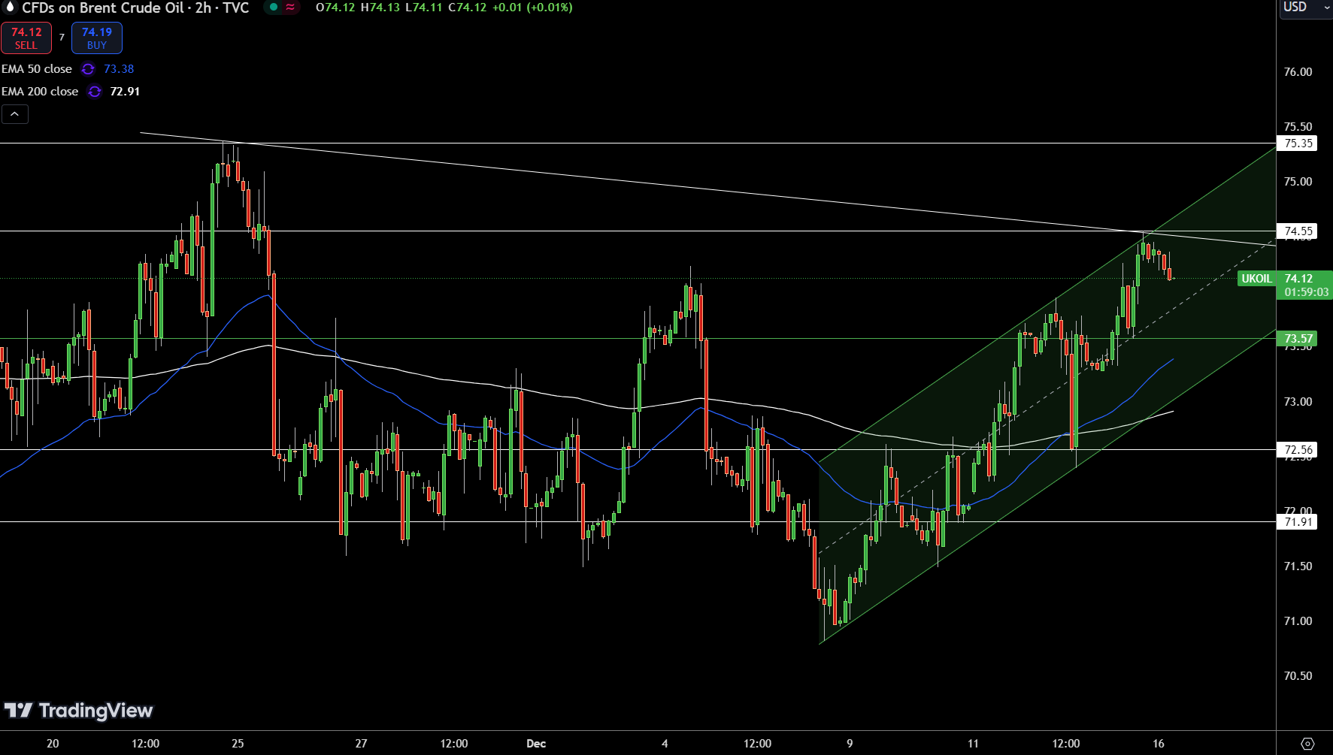Click the 9 date on time axis

point(850,744)
